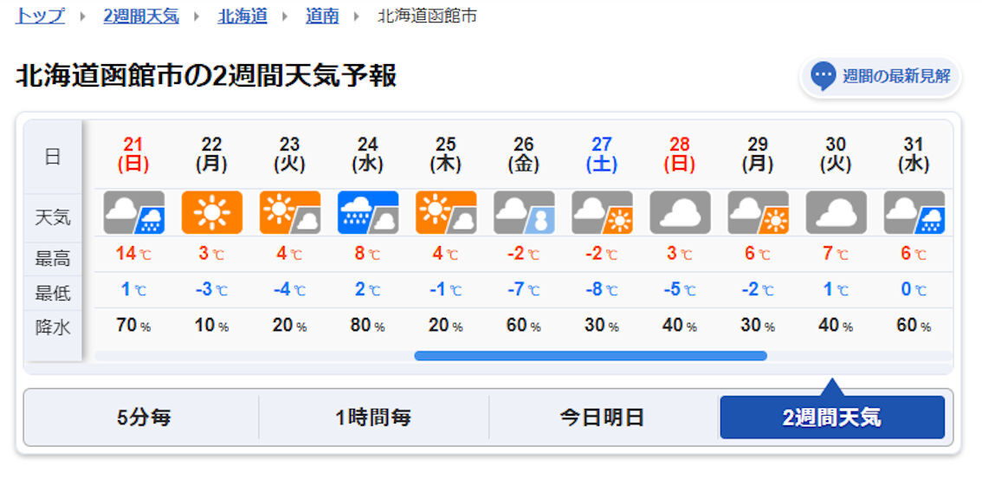This screenshot has height=485, width=982.
Task: Click the cloudy weather icon for 28 (日)
Action: tap(680, 212)
